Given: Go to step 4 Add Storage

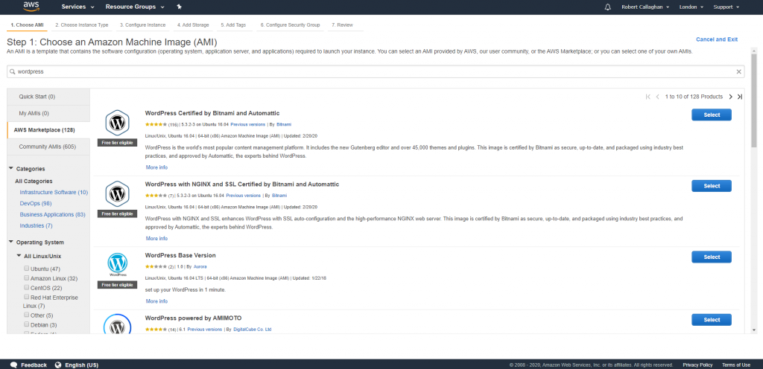Looking at the screenshot, I should (x=193, y=25).
